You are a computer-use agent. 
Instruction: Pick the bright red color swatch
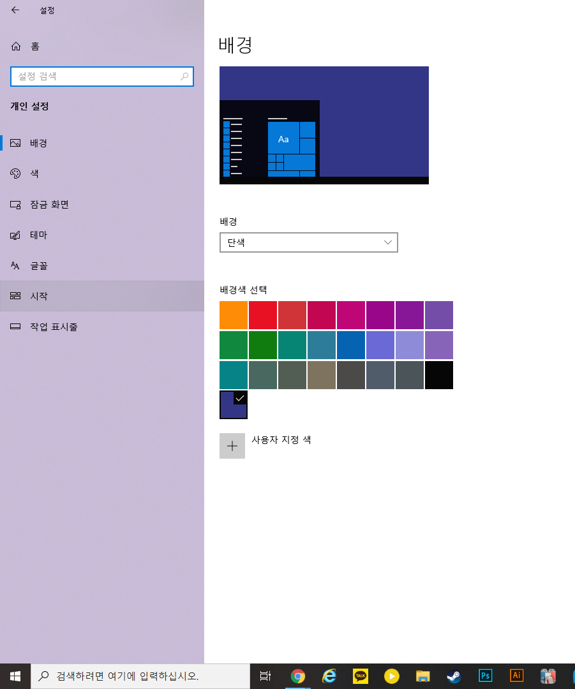(x=263, y=315)
